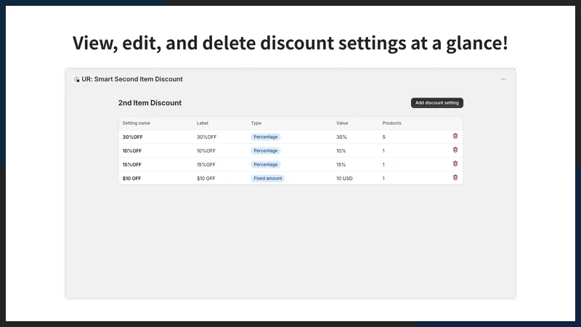Click the 30% value cell
This screenshot has height=327, width=581.
341,137
